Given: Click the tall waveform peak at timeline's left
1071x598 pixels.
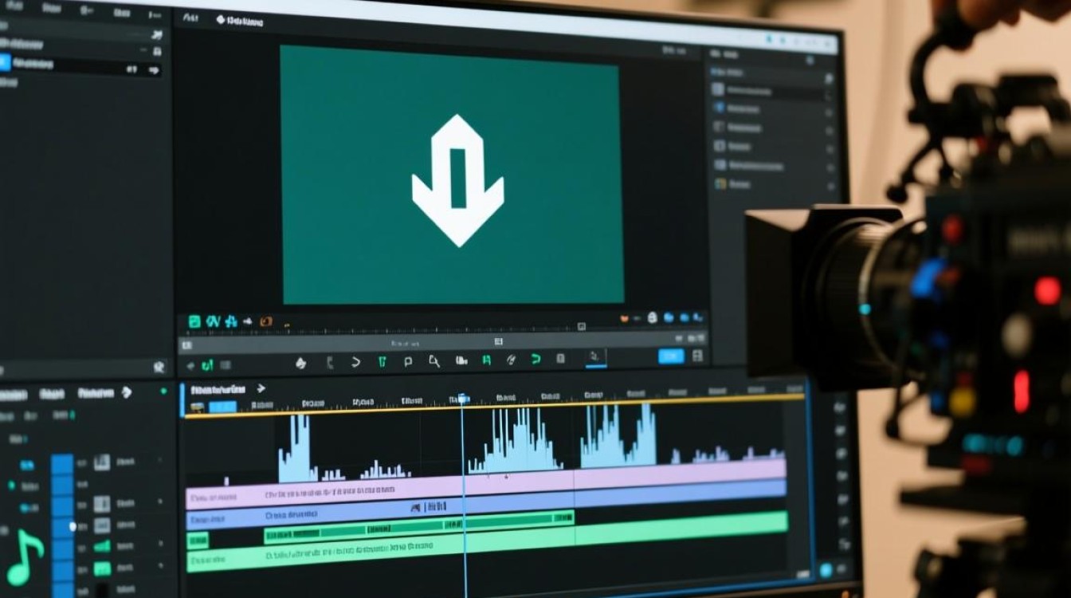Looking at the screenshot, I should 297,448.
